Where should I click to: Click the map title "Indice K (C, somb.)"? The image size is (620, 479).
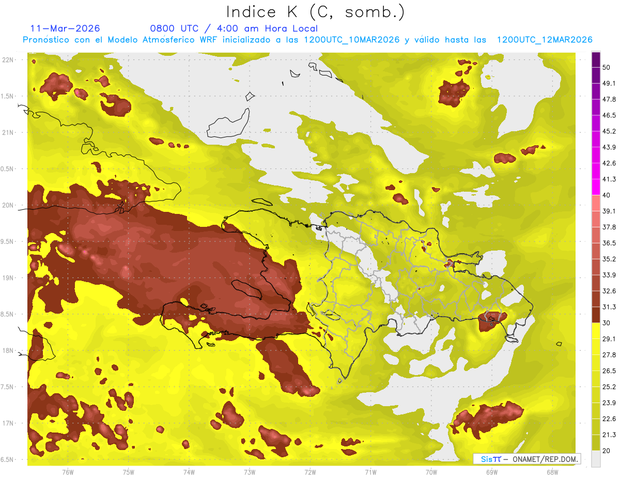pos(316,12)
